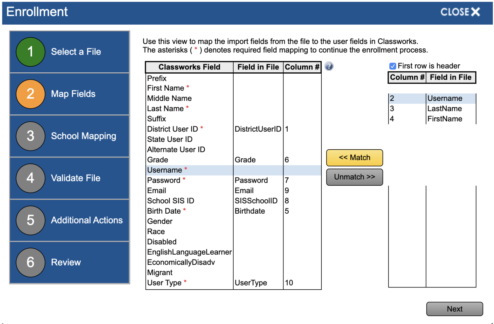Select the Disabled field row
The image size is (494, 324).
click(x=233, y=242)
